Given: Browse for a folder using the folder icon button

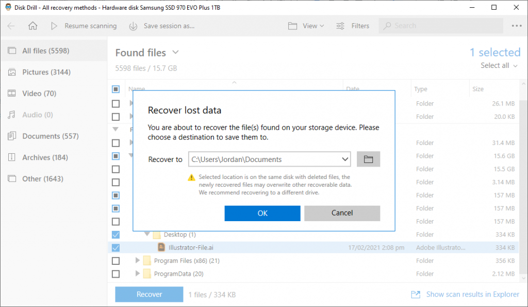Looking at the screenshot, I should point(368,159).
